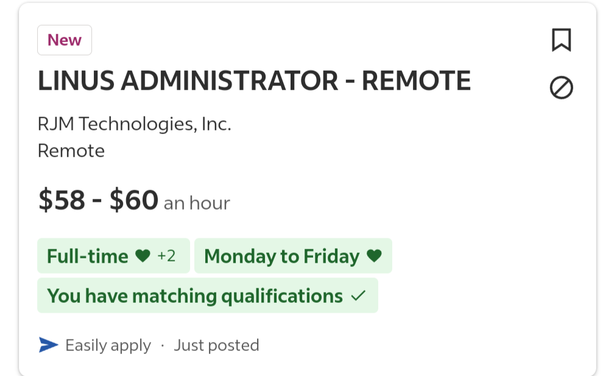Click the blue Easily apply arrow icon
The image size is (614, 376).
[49, 345]
